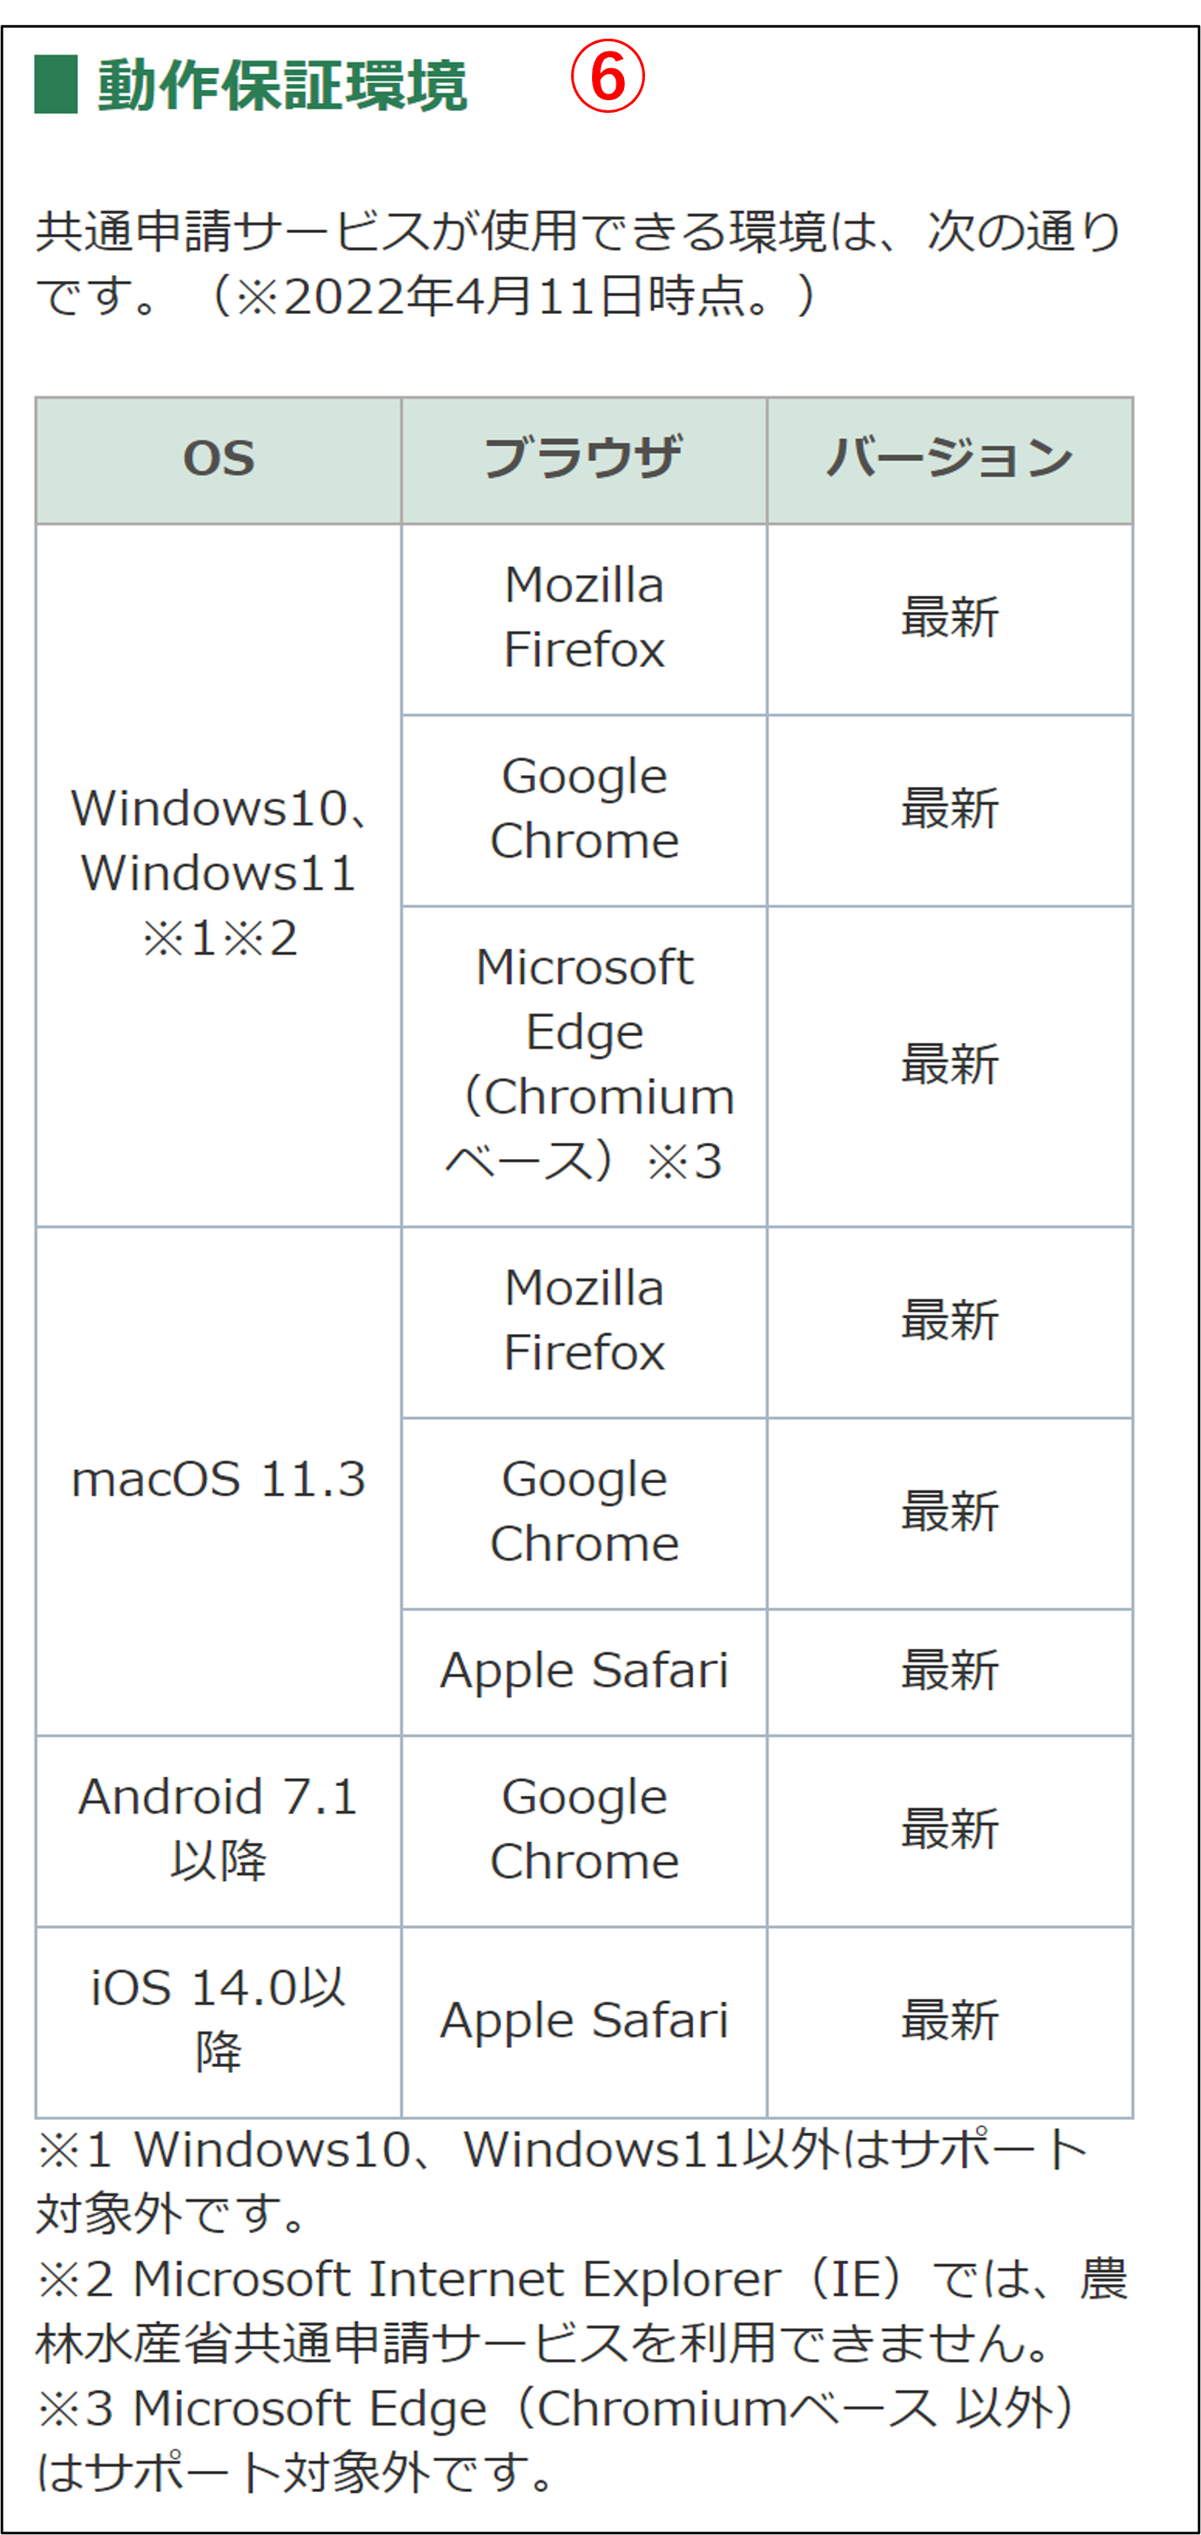The width and height of the screenshot is (1201, 2535).
Task: Click the バージョン column header
Action: 950,459
